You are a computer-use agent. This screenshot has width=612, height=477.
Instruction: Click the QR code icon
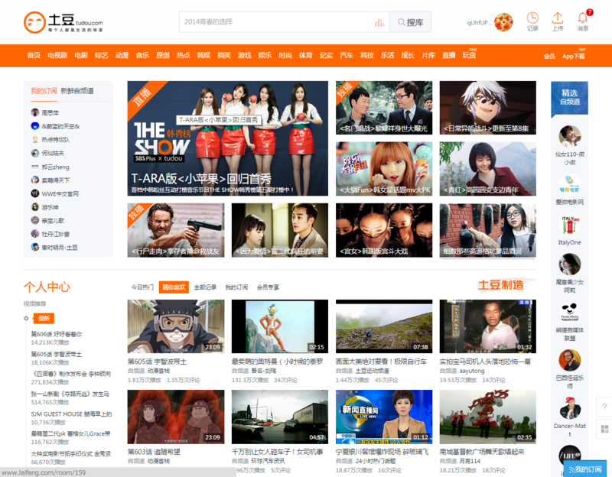(604, 429)
